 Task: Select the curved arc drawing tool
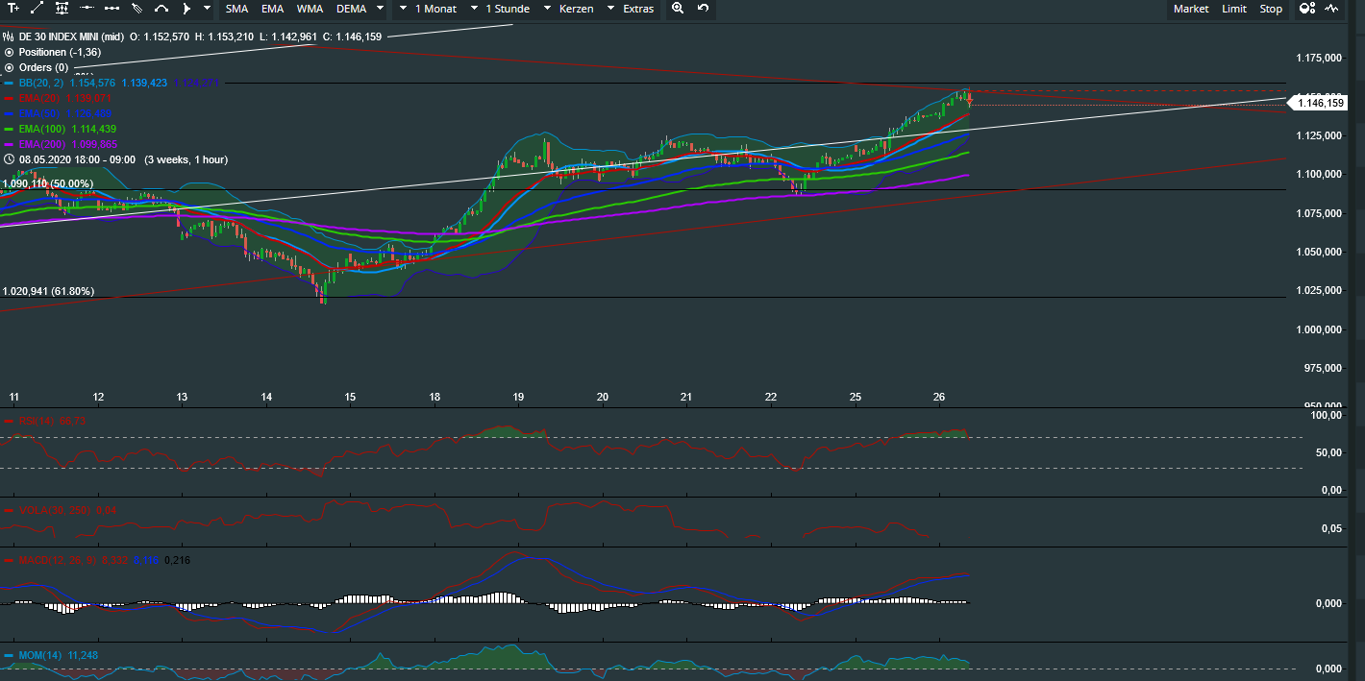[x=161, y=9]
